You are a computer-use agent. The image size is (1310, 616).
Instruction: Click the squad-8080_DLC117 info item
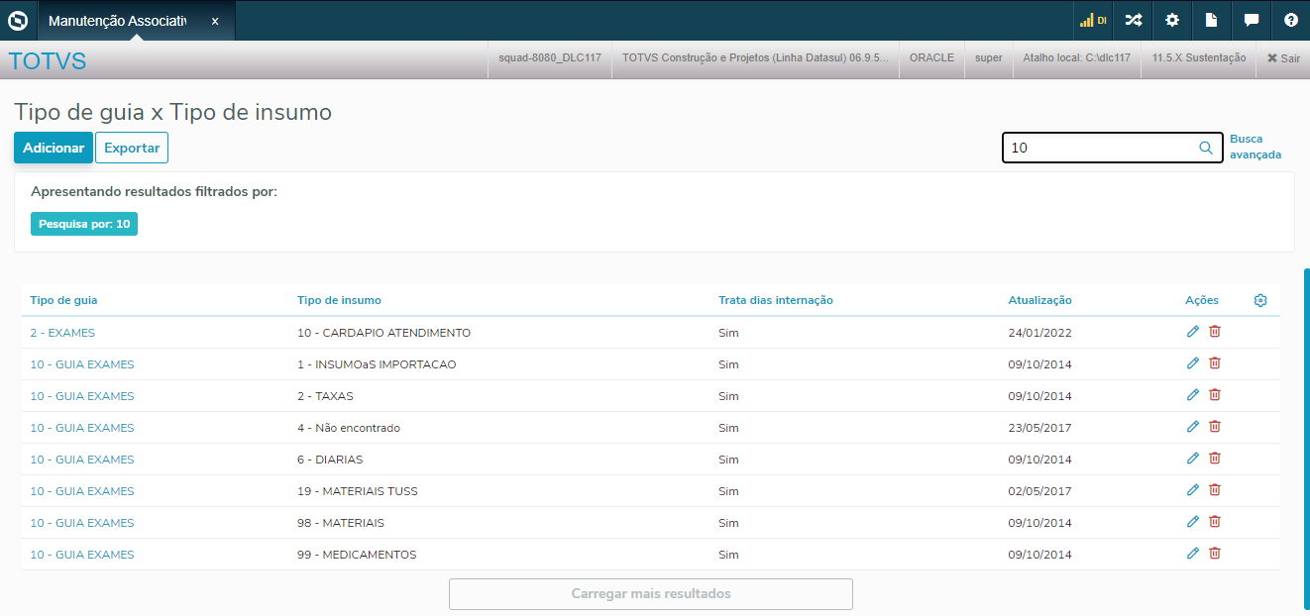click(550, 58)
